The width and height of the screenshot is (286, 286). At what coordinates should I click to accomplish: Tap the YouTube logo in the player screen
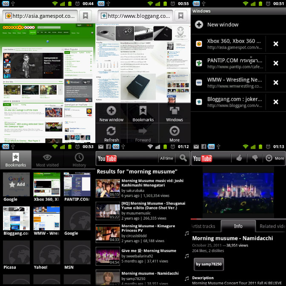tap(202, 158)
